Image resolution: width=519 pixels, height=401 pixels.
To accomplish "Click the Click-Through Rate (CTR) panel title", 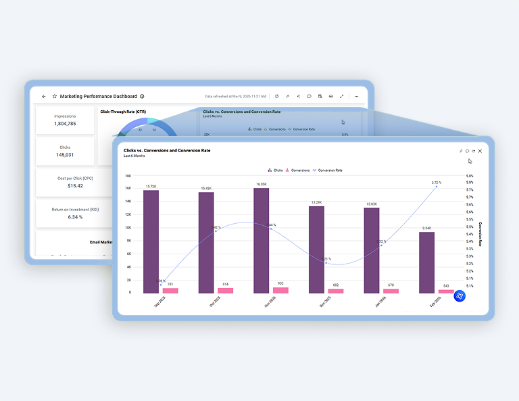I will point(123,112).
